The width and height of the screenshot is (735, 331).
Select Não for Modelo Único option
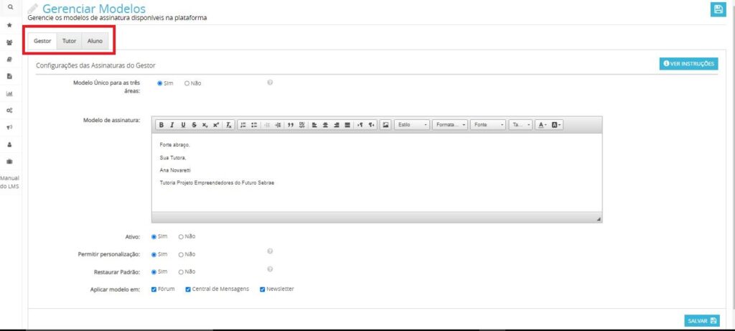point(187,83)
